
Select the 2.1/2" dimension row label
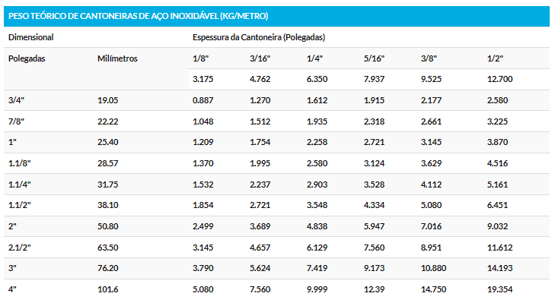point(20,248)
